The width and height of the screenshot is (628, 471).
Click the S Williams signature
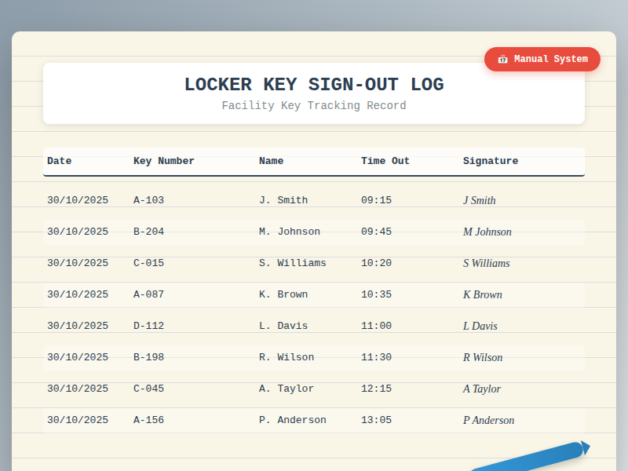point(486,263)
